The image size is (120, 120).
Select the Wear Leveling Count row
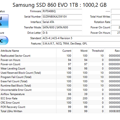pyautogui.click(x=60, y=68)
